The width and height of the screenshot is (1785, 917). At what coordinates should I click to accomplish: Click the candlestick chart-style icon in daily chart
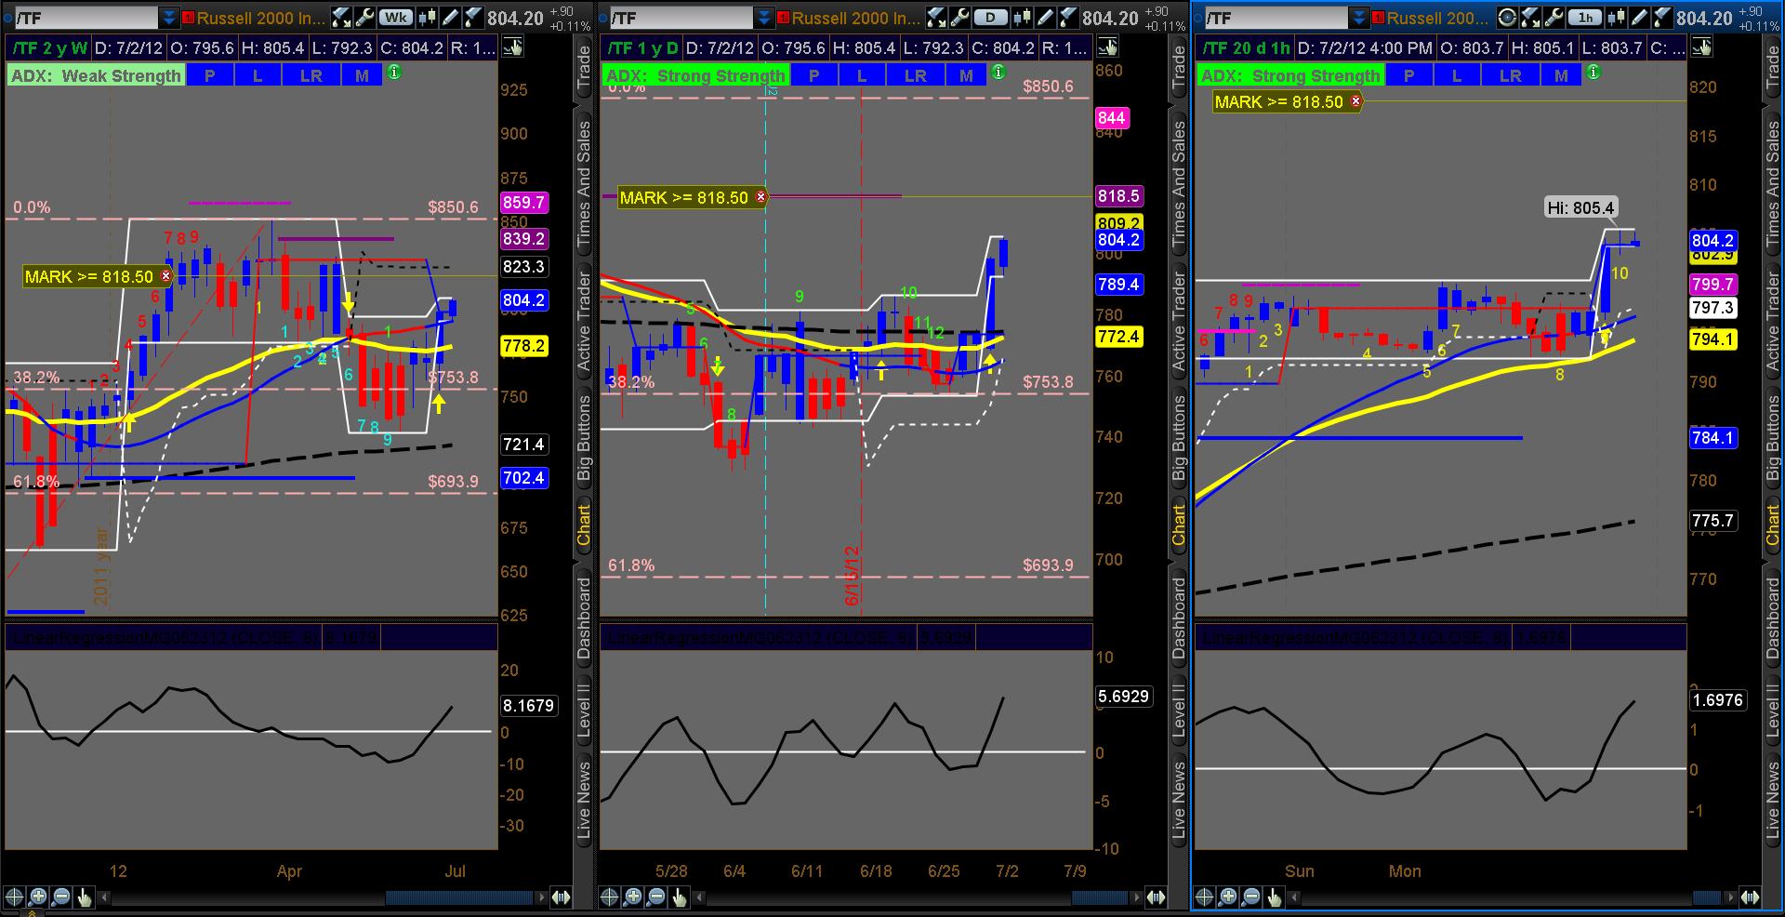pos(1024,18)
